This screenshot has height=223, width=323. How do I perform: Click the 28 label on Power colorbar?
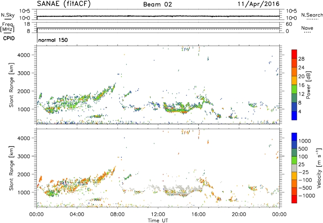(x=301, y=59)
